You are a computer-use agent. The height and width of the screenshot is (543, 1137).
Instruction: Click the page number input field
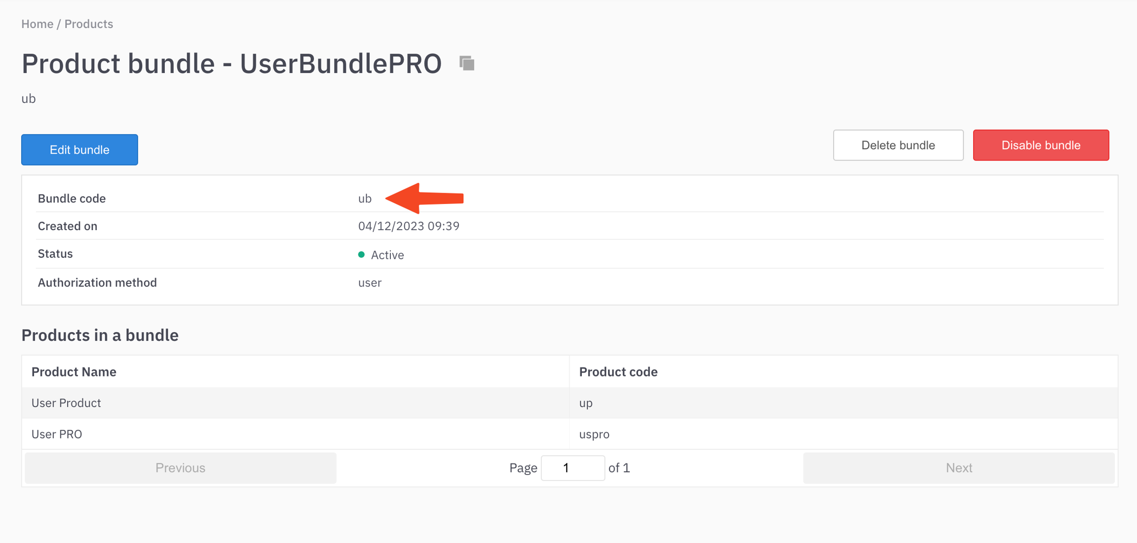tap(572, 468)
